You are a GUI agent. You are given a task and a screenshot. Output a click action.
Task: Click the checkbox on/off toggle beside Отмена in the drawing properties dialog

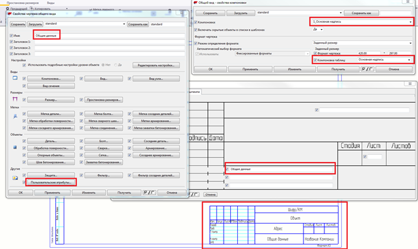click(x=150, y=192)
